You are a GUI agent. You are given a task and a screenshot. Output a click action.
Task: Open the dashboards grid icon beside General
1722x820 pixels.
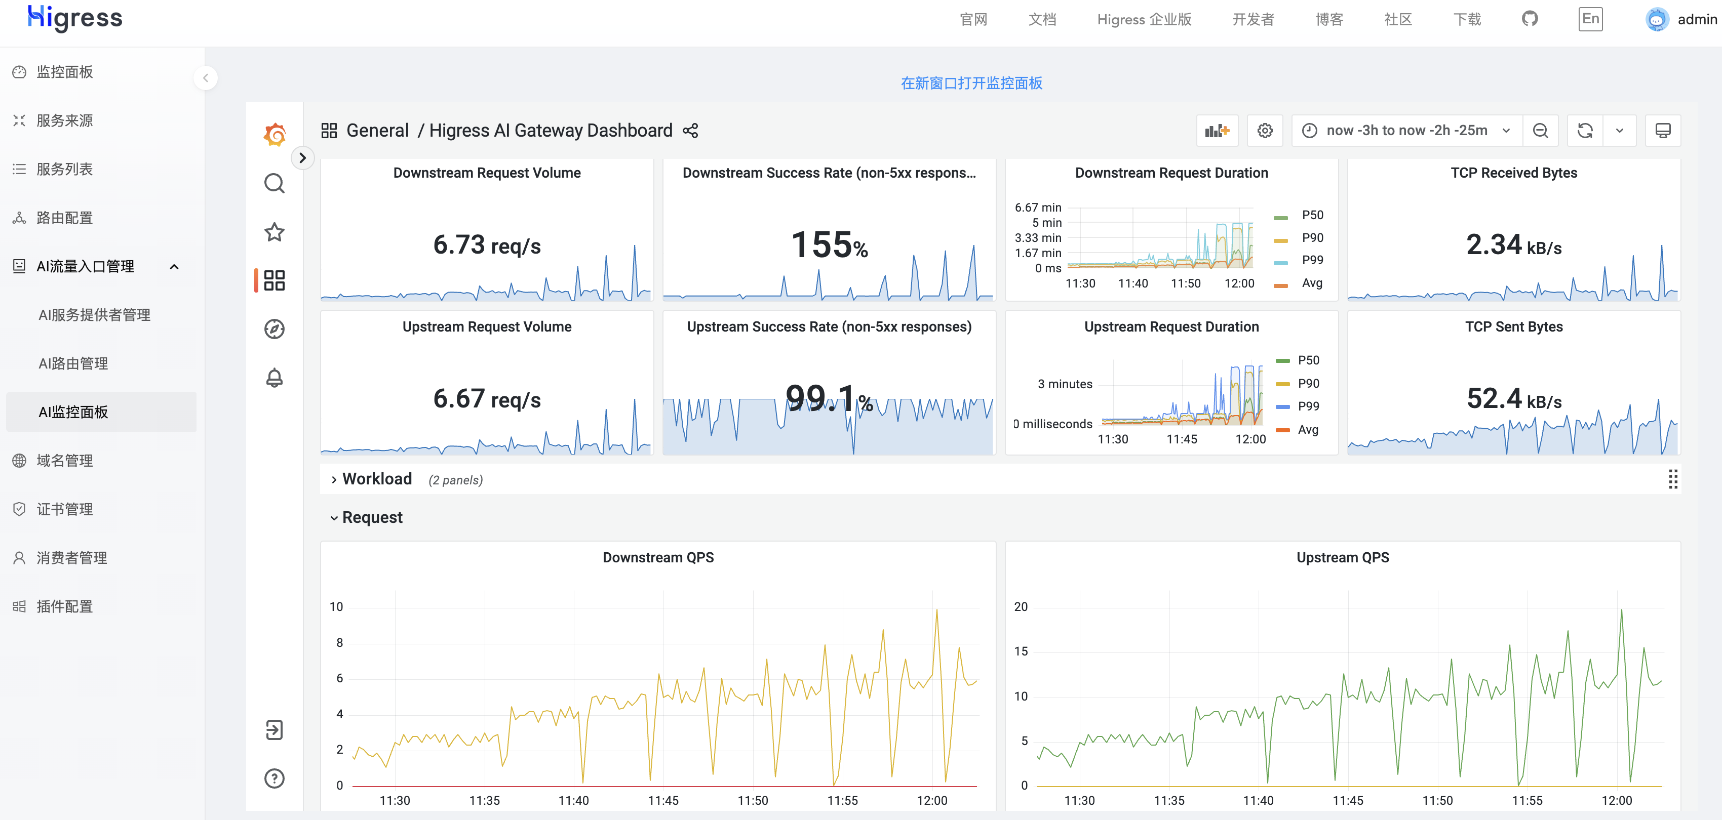tap(329, 130)
